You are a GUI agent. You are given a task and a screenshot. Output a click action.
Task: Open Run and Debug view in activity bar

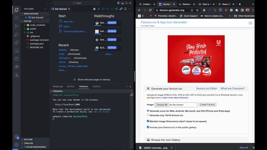click(17, 34)
